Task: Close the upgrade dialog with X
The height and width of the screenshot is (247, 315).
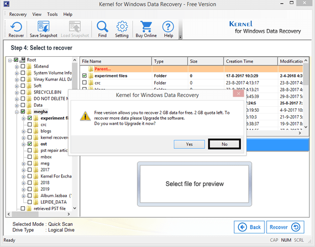Action: [x=238, y=94]
